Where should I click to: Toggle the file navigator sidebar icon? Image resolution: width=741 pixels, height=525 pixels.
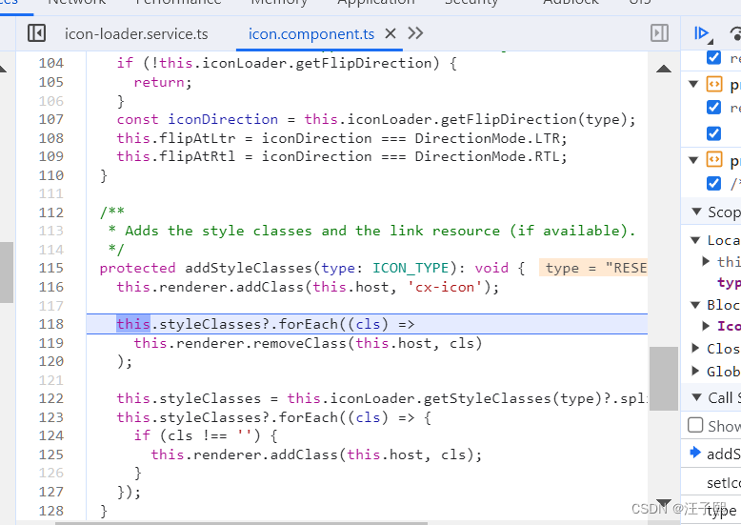[x=36, y=33]
